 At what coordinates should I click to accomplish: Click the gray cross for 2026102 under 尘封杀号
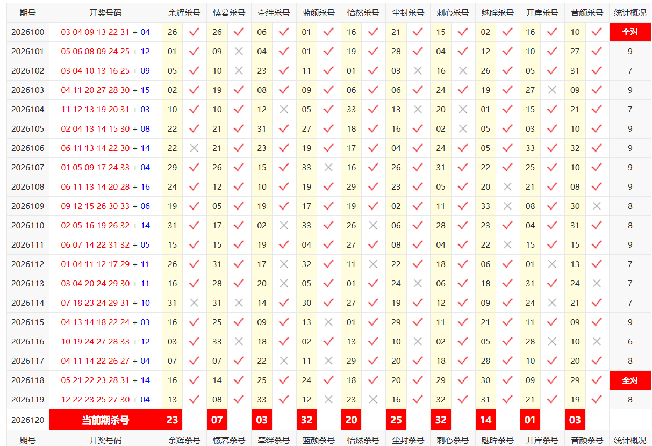click(418, 71)
